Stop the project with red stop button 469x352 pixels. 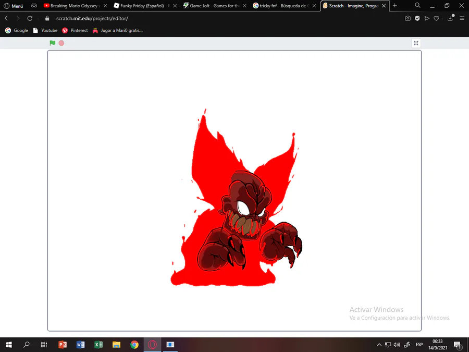point(61,43)
